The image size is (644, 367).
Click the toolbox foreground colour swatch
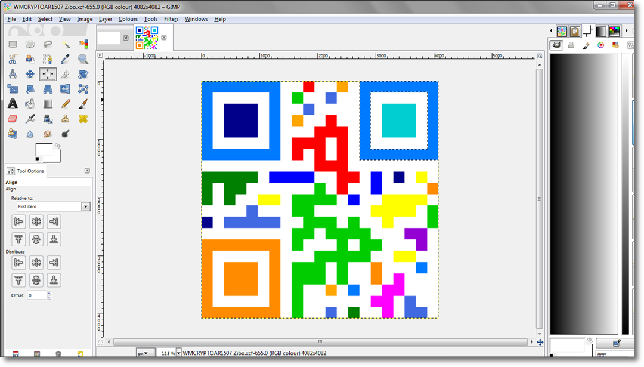click(x=44, y=150)
